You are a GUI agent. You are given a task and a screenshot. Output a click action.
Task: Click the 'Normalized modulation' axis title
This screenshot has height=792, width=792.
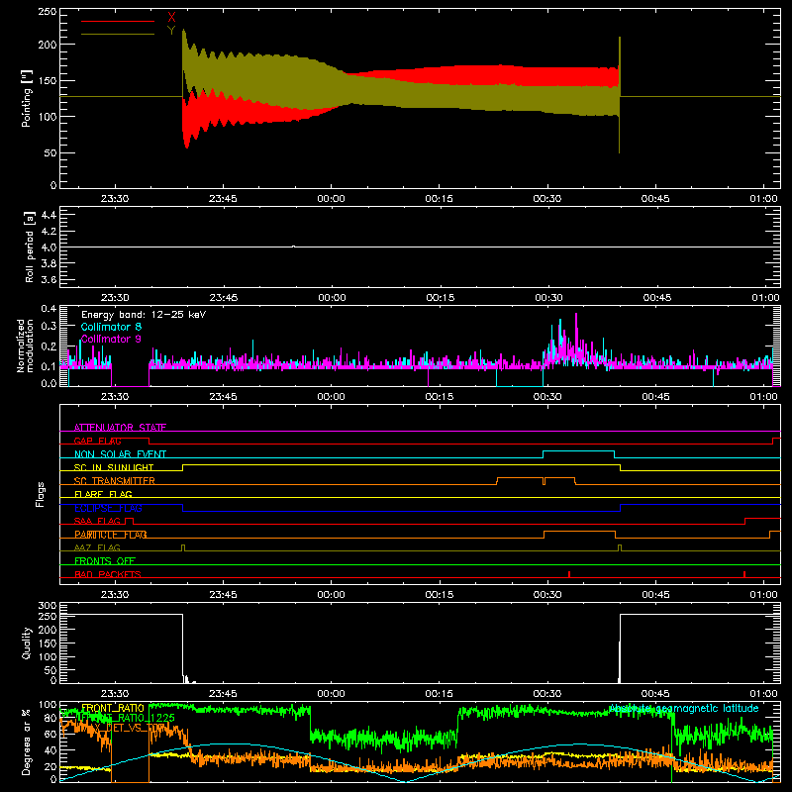26,346
